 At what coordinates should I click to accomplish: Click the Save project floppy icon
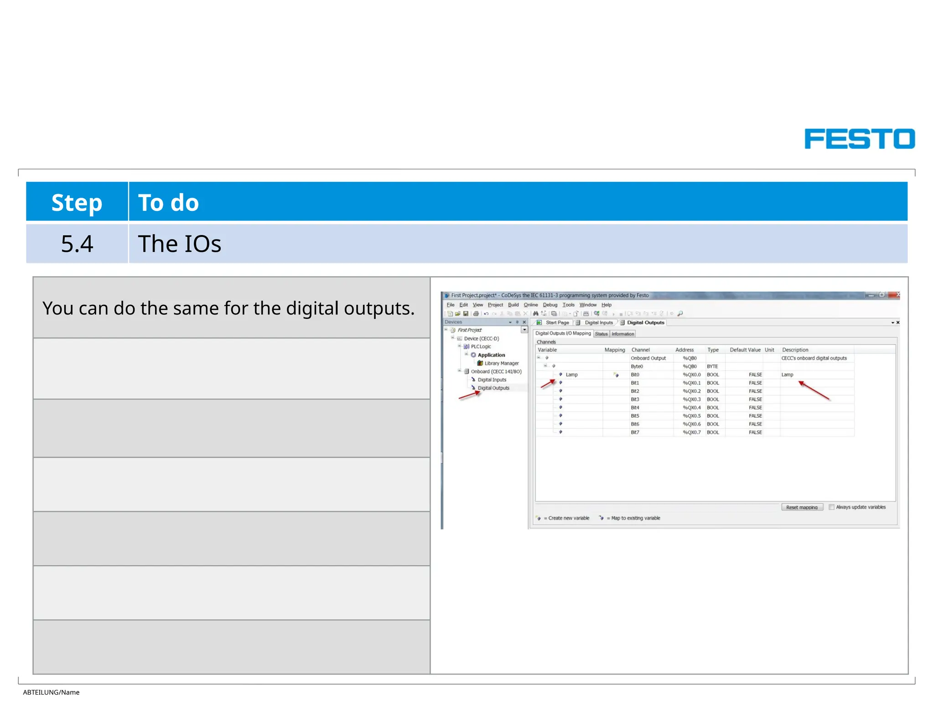[x=466, y=314]
